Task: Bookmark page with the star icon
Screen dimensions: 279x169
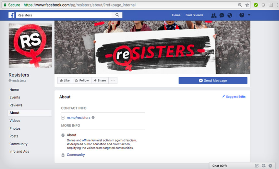Action: [247, 5]
